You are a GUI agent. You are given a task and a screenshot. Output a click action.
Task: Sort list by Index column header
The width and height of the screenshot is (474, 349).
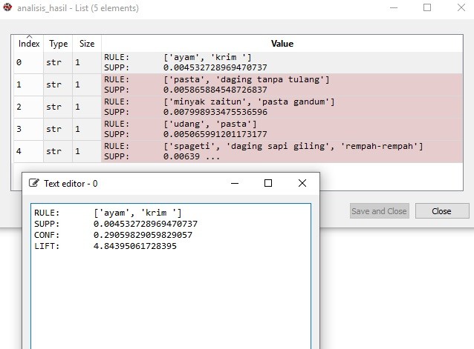pyautogui.click(x=29, y=44)
